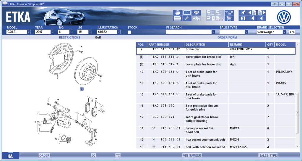Click the Volkswagen logo
The width and height of the screenshot is (302, 161).
pyautogui.click(x=284, y=17)
